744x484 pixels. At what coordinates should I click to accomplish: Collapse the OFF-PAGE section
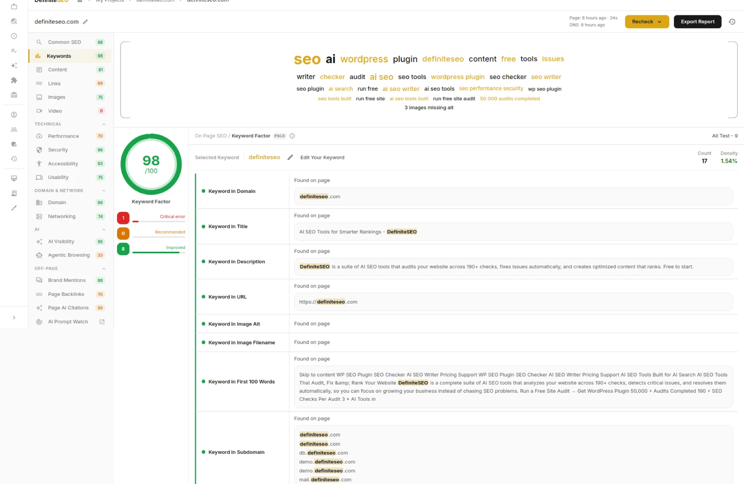coord(104,269)
